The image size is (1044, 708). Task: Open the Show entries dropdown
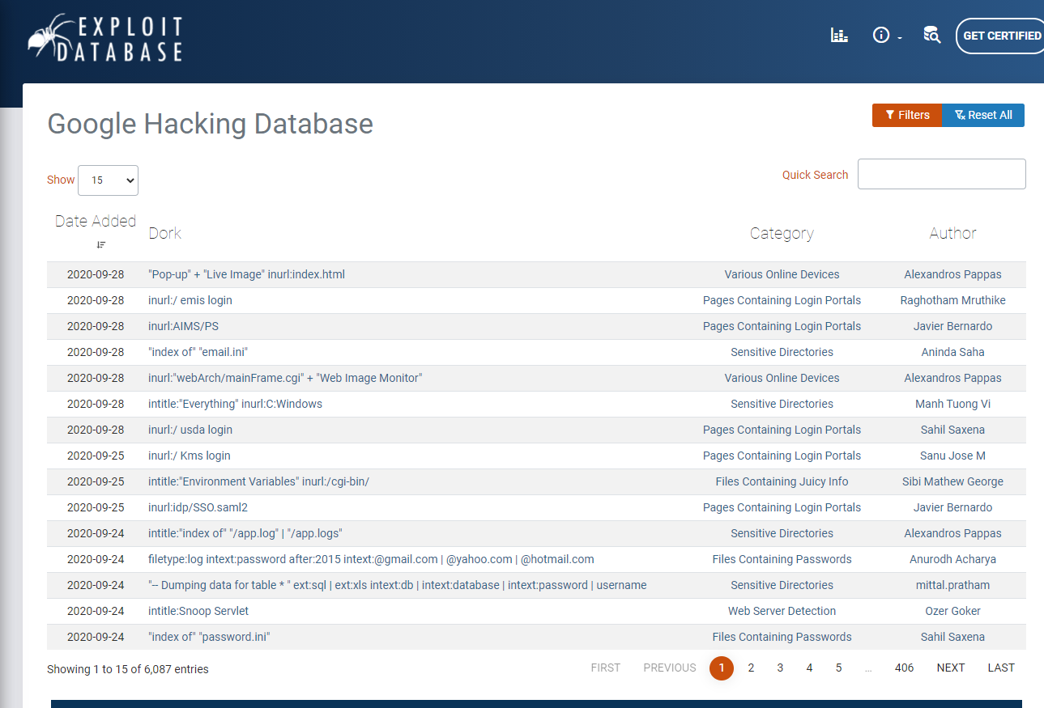point(108,180)
